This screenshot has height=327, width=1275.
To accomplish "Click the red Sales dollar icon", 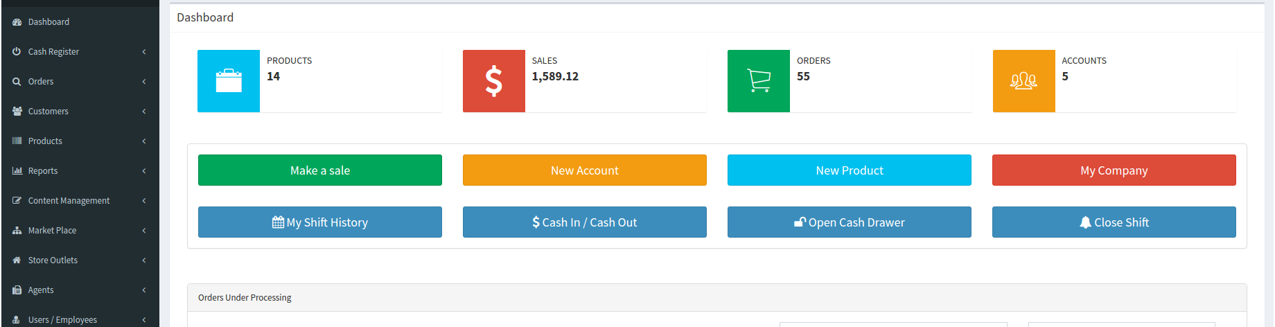I will coord(493,81).
